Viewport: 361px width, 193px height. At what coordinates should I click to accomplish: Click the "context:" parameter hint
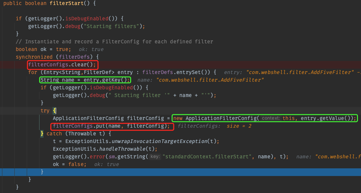(270, 118)
